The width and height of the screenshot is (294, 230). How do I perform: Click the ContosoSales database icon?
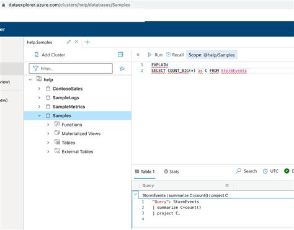(48, 89)
